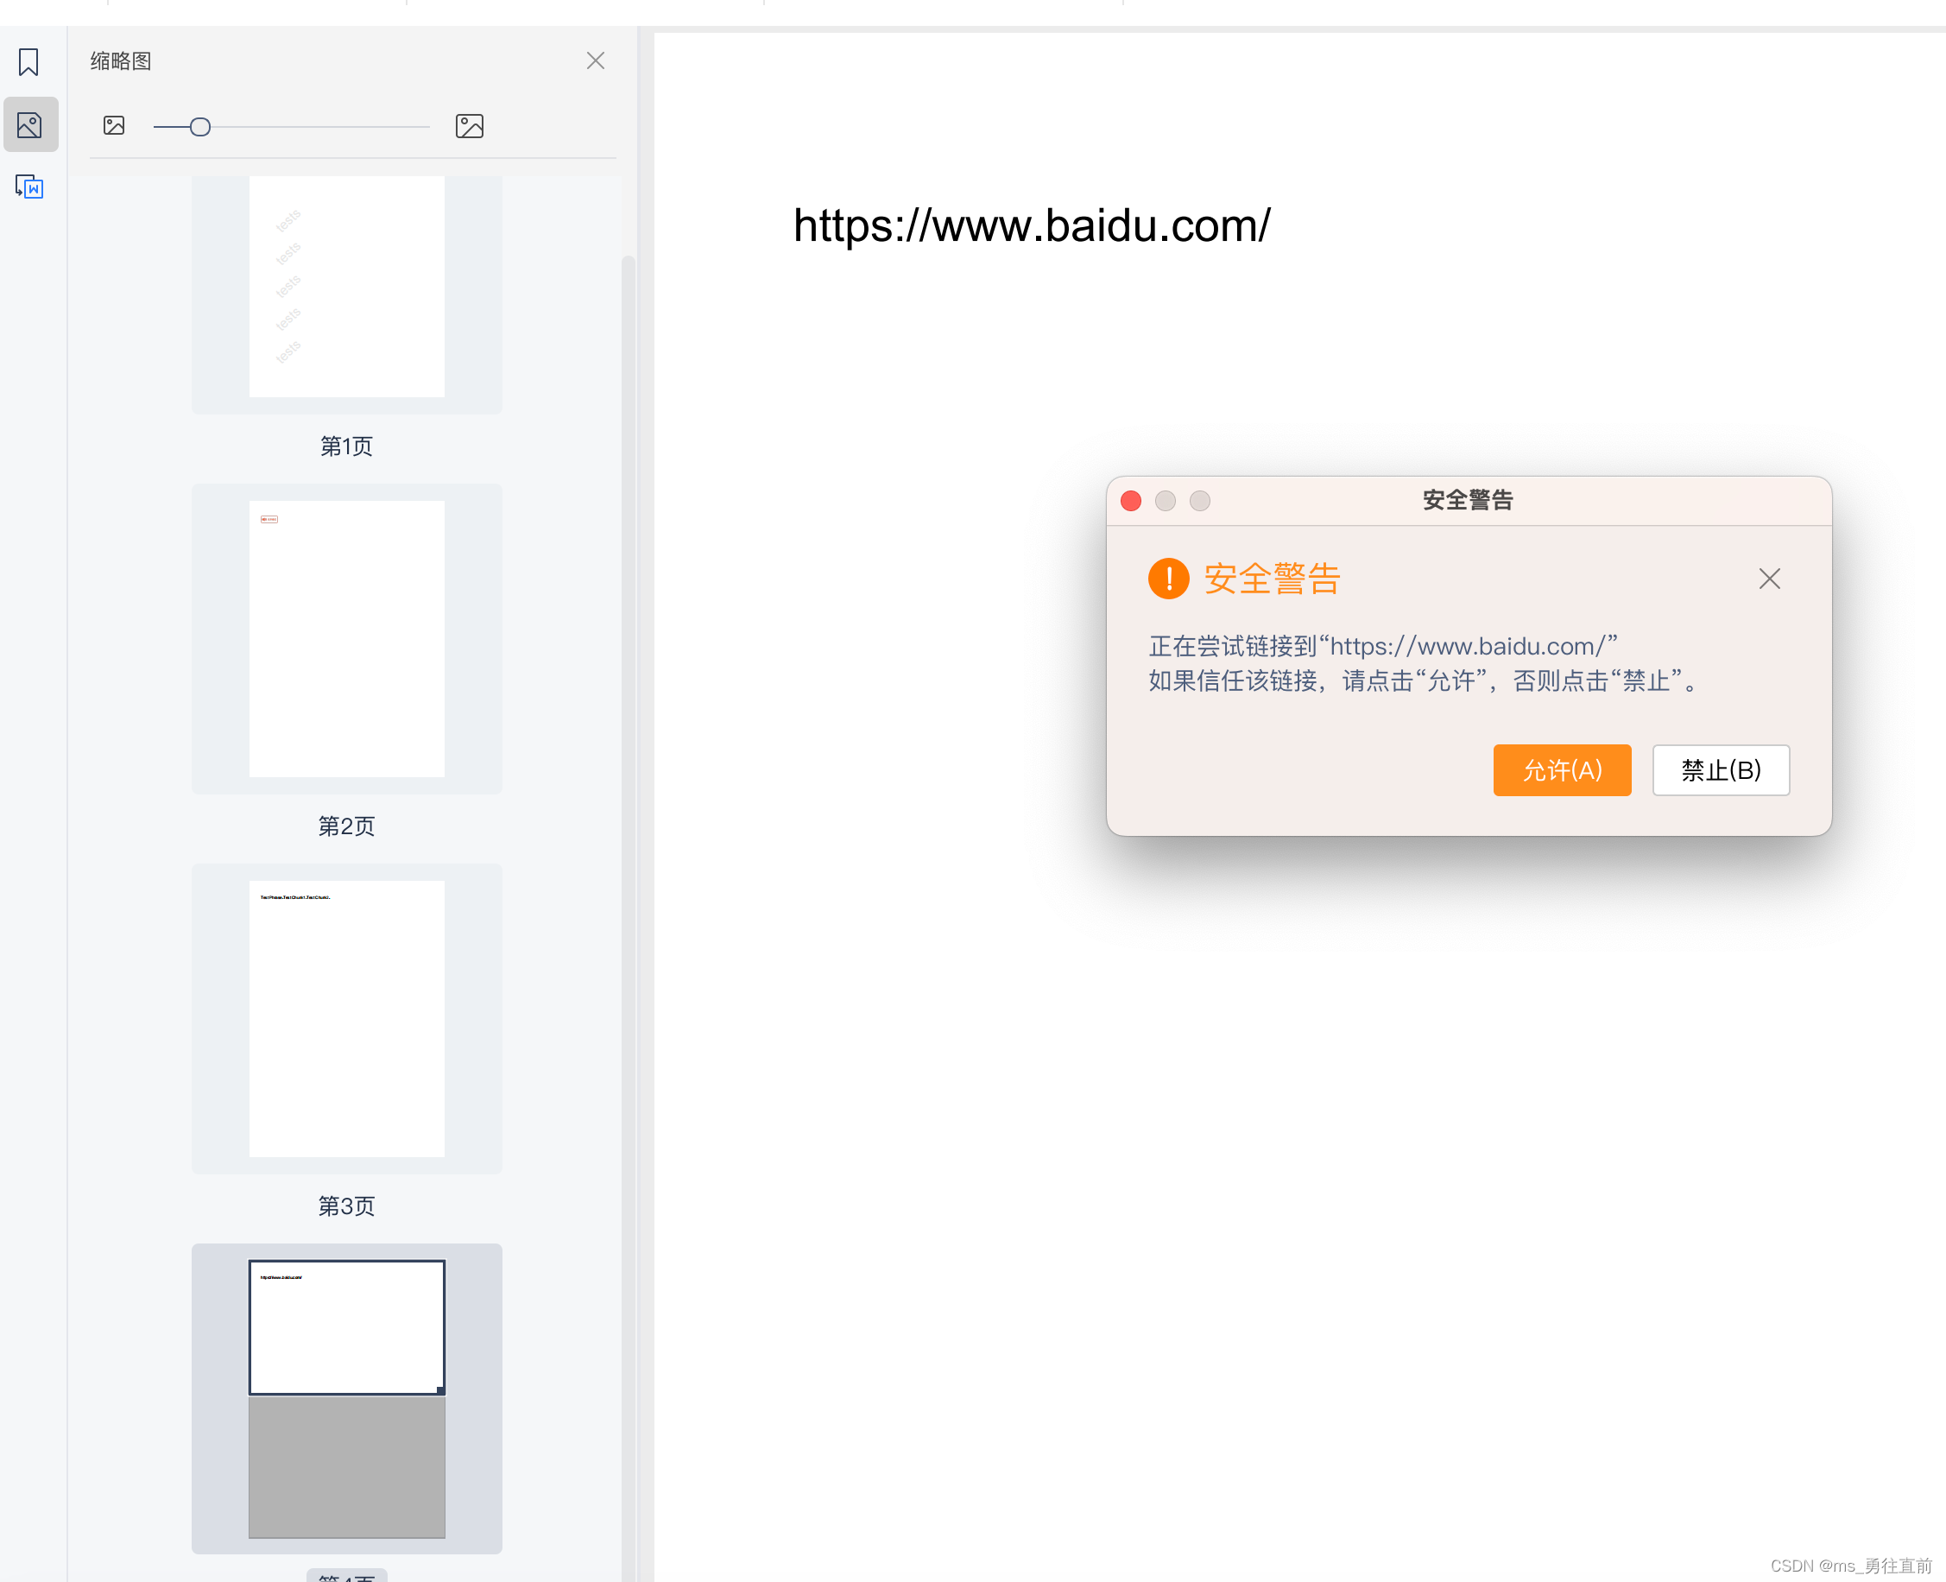1946x1582 pixels.
Task: Click the small thumbnail size icon
Action: tap(114, 126)
